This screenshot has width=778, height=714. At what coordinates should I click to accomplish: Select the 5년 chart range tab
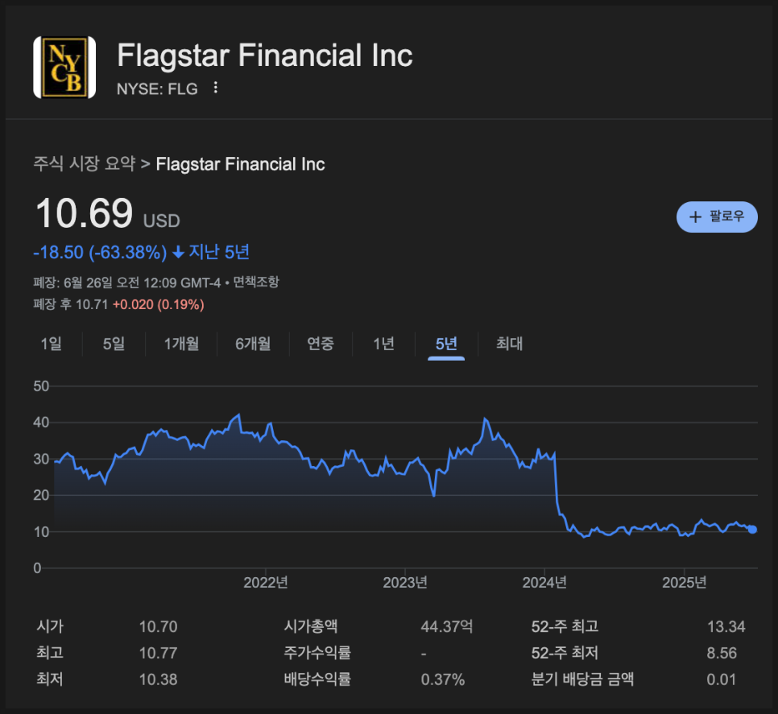(x=446, y=344)
